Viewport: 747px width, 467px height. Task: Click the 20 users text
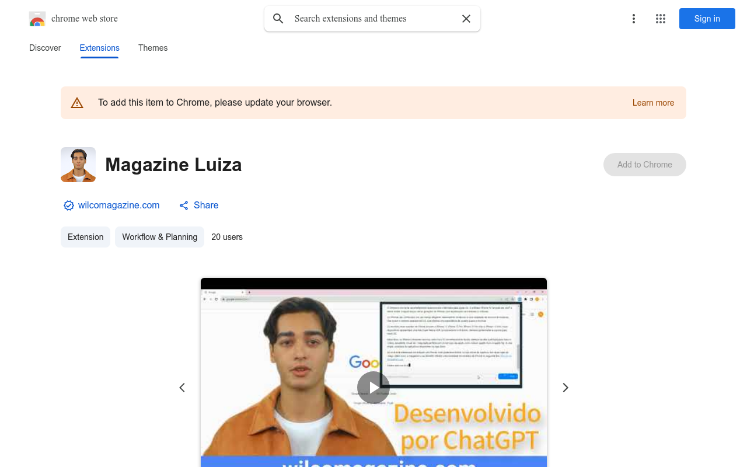(227, 237)
